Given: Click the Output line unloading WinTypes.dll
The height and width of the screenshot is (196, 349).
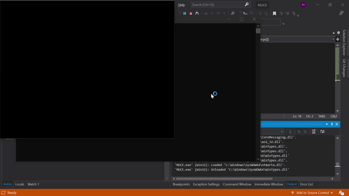Looking at the screenshot, I should tap(232, 170).
